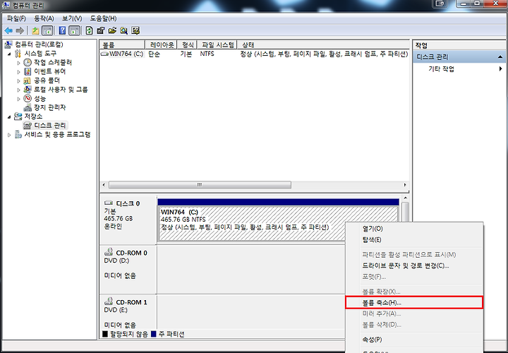Viewport: 508px width, 353px height.
Task: Click the CD-ROM 1 label
Action: point(131,302)
